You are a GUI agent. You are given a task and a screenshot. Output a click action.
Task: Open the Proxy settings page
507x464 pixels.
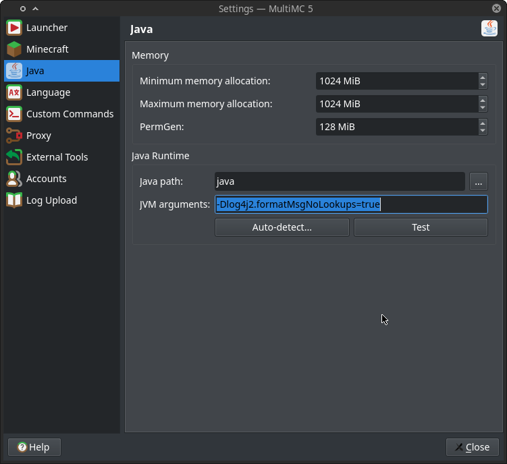coord(61,136)
